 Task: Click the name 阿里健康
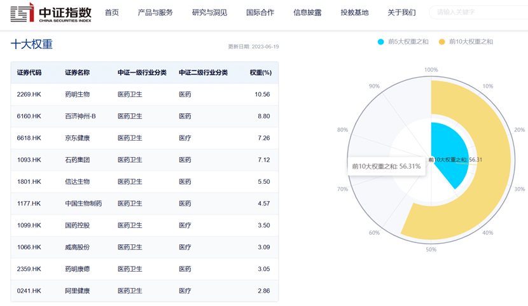click(x=77, y=291)
